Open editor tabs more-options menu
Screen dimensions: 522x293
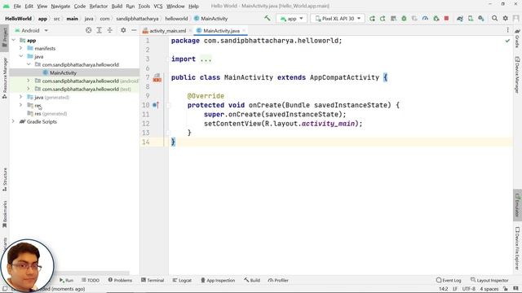tap(507, 30)
